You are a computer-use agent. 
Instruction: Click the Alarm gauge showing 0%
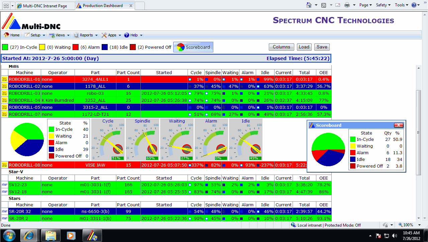pyautogui.click(x=211, y=140)
